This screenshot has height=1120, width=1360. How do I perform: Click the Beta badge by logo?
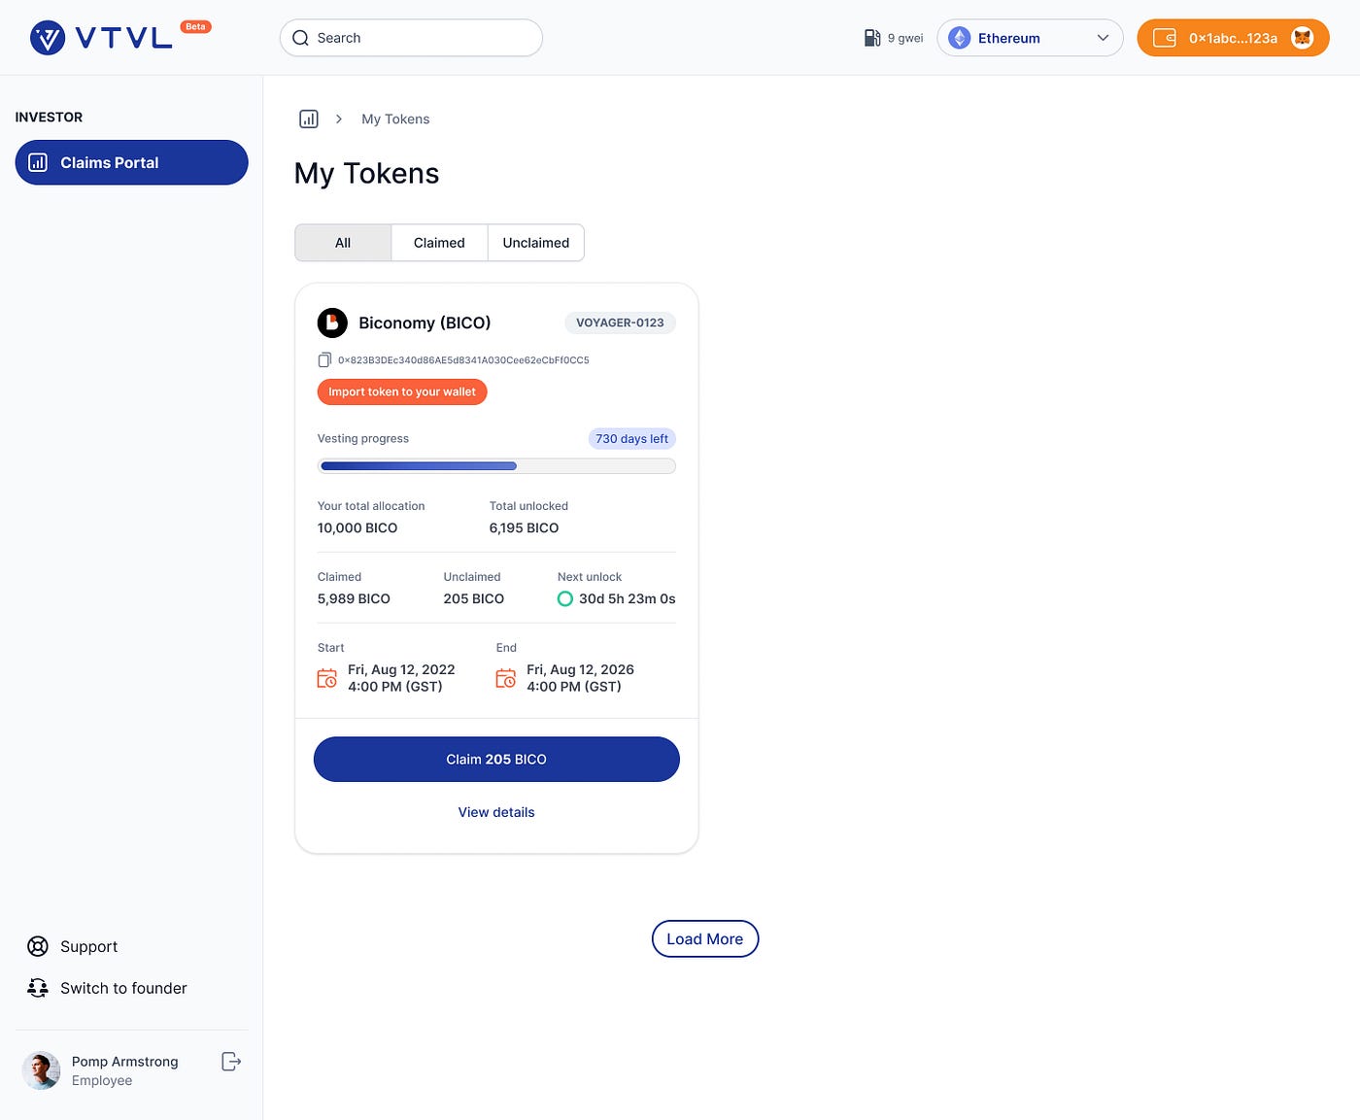(x=196, y=26)
